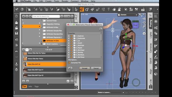Open the Camera view dropdown

pos(128,15)
